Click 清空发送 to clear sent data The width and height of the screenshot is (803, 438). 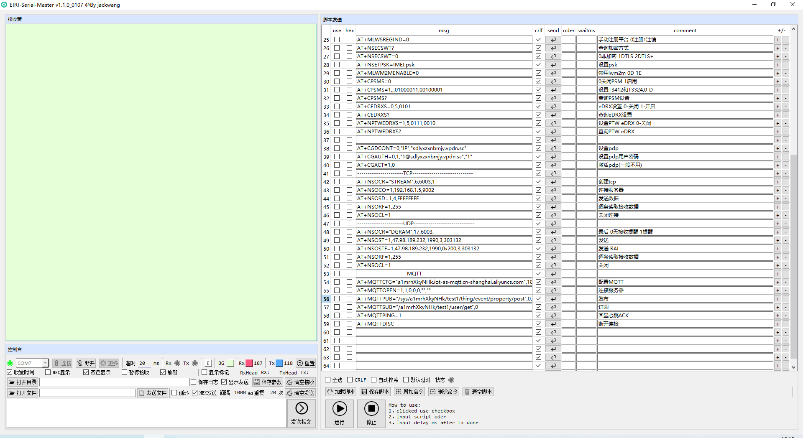pos(300,393)
